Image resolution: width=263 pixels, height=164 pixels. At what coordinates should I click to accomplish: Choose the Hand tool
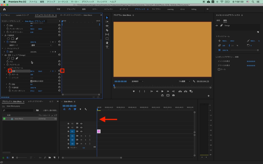coord(107,43)
